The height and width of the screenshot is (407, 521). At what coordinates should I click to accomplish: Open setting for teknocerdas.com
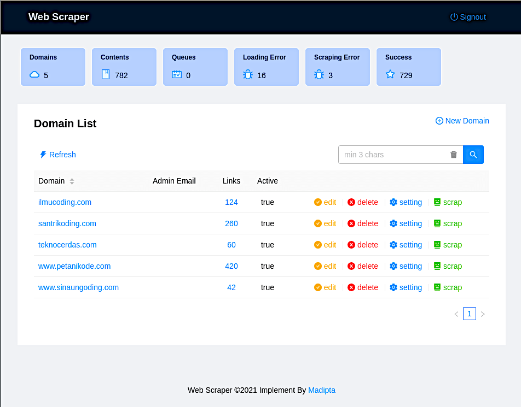tap(406, 245)
